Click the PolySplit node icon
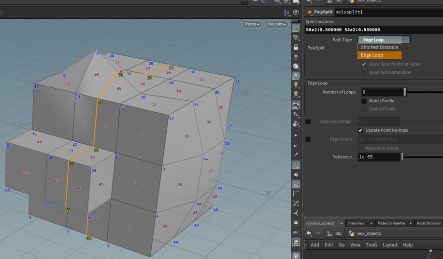The height and width of the screenshot is (259, 443). tap(310, 12)
